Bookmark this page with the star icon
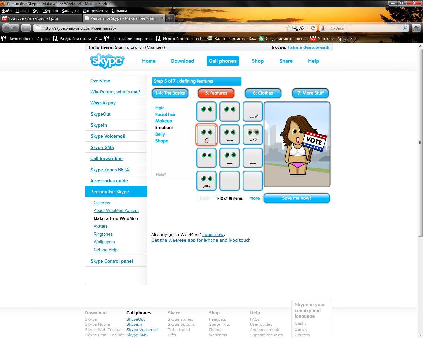 (289, 28)
